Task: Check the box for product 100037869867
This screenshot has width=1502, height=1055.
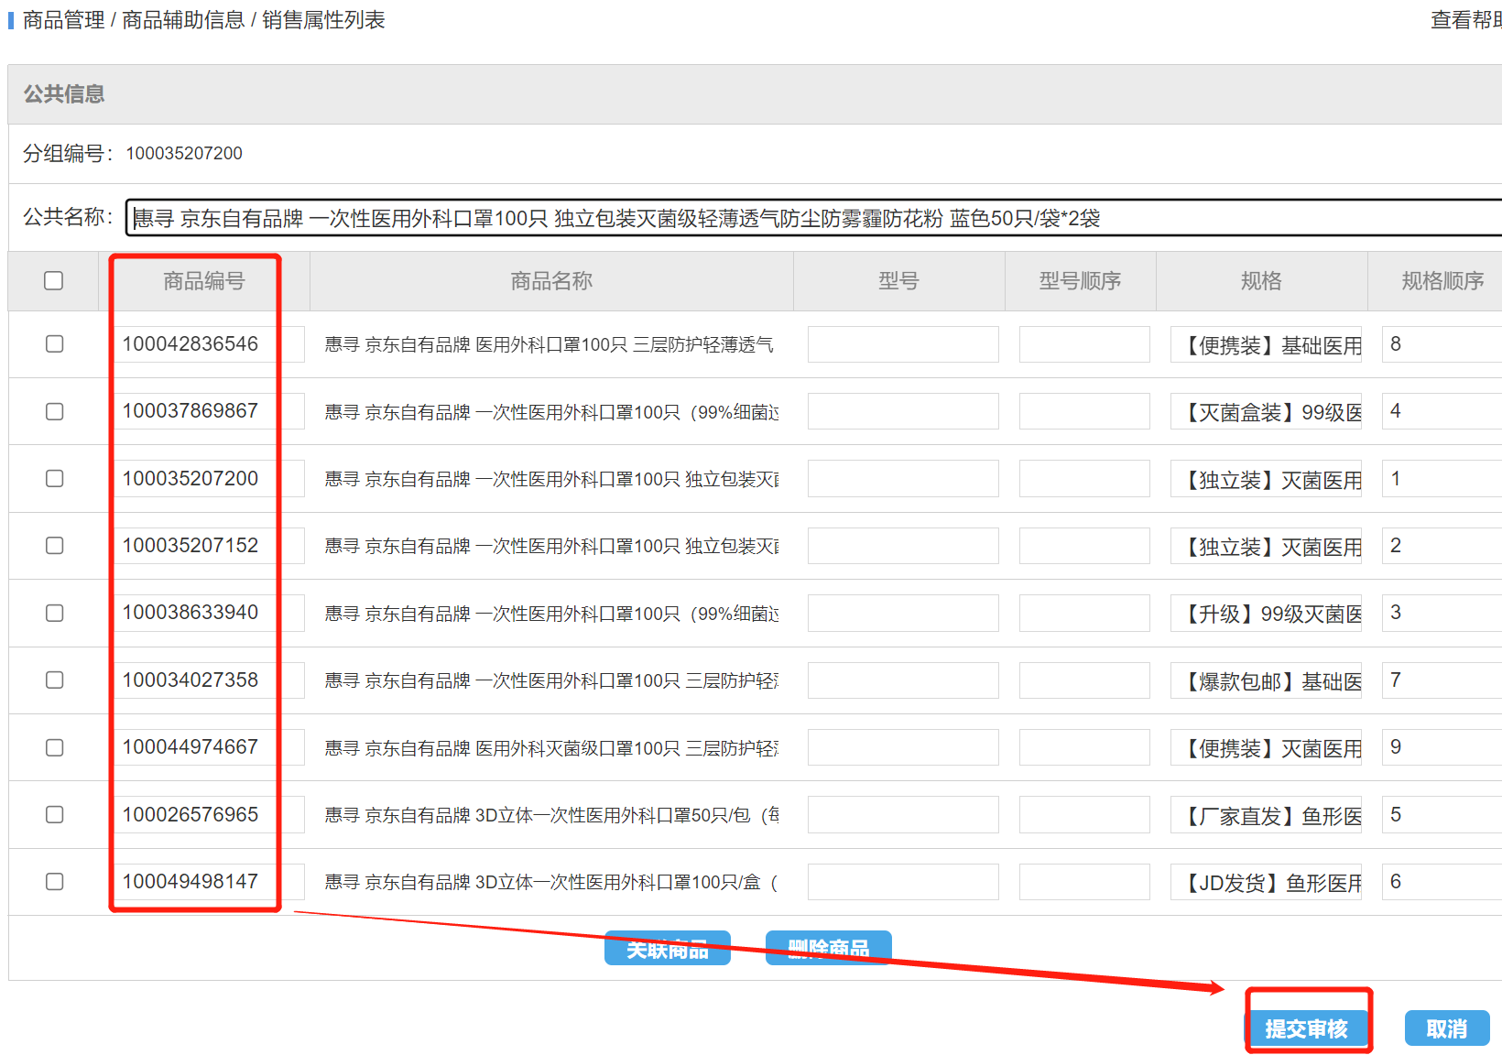Action: click(55, 411)
